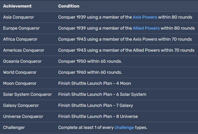Click the Challenger achievement name
This screenshot has width=198, height=134.
(x=14, y=128)
